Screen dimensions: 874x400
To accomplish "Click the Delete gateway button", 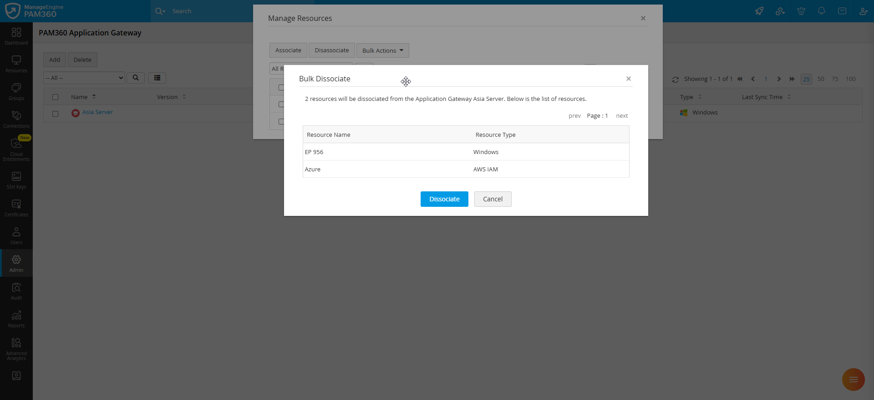I will click(x=82, y=60).
